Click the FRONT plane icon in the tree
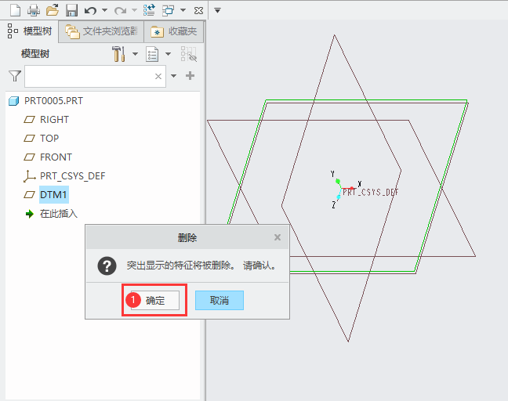 click(30, 157)
